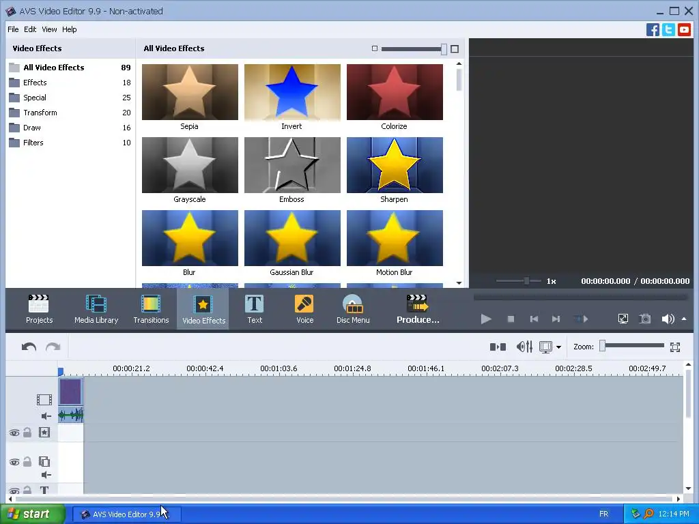Open Facebook page icon
The width and height of the screenshot is (699, 524).
[x=653, y=30]
